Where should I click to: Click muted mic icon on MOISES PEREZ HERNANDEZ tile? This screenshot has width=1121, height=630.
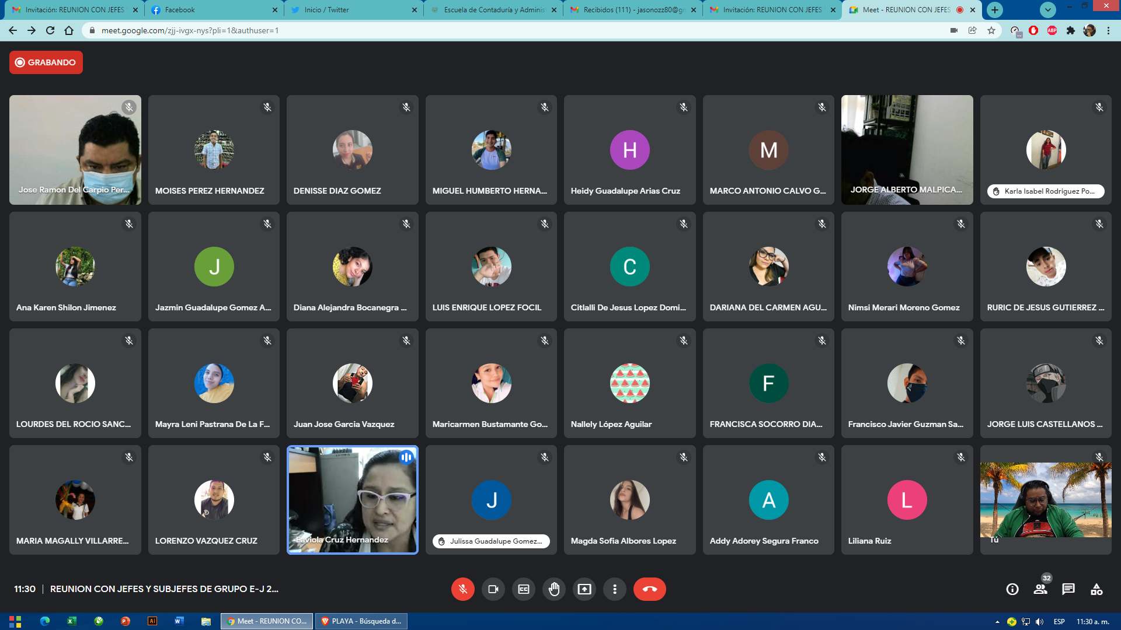(267, 107)
